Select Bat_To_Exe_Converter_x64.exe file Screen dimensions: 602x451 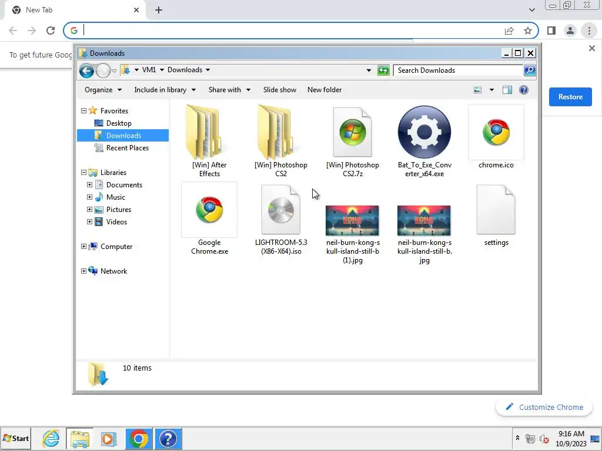[424, 141]
